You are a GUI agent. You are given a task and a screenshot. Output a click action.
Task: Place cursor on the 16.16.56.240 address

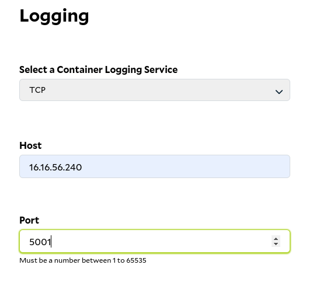tap(55, 168)
